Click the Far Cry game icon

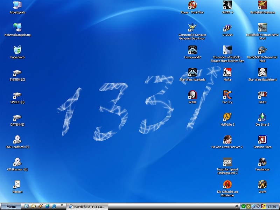point(227,94)
